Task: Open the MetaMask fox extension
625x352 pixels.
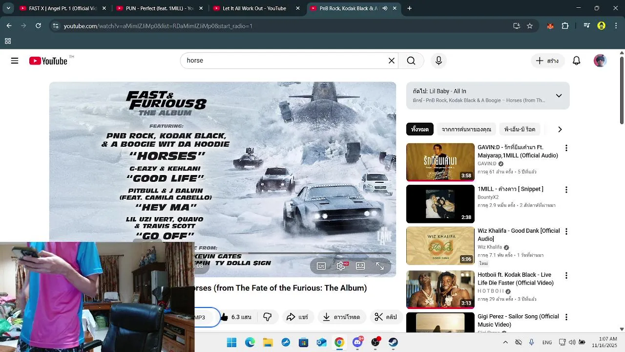Action: pos(550,26)
